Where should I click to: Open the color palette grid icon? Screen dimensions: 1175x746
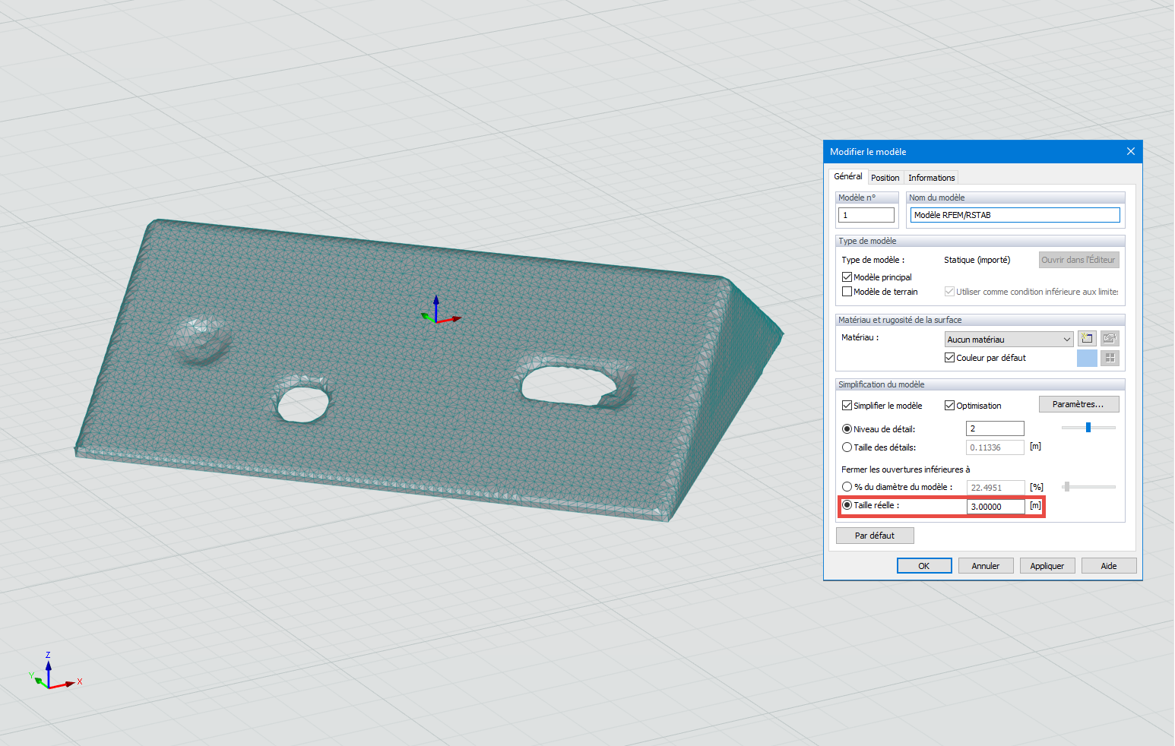point(1110,358)
